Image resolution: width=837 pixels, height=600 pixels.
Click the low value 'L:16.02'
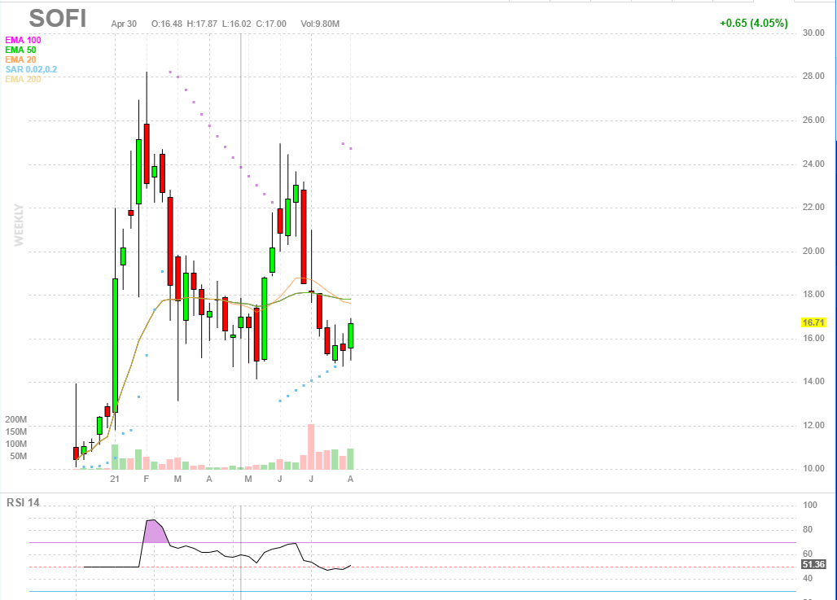point(236,24)
